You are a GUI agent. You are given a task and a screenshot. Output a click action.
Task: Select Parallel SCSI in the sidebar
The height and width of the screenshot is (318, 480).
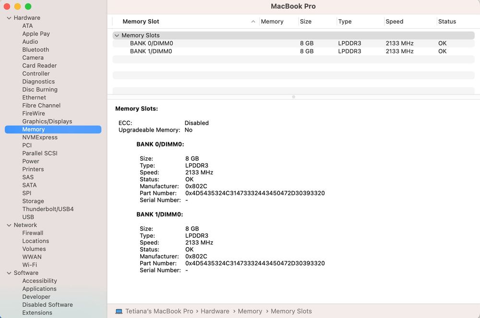[x=40, y=153]
